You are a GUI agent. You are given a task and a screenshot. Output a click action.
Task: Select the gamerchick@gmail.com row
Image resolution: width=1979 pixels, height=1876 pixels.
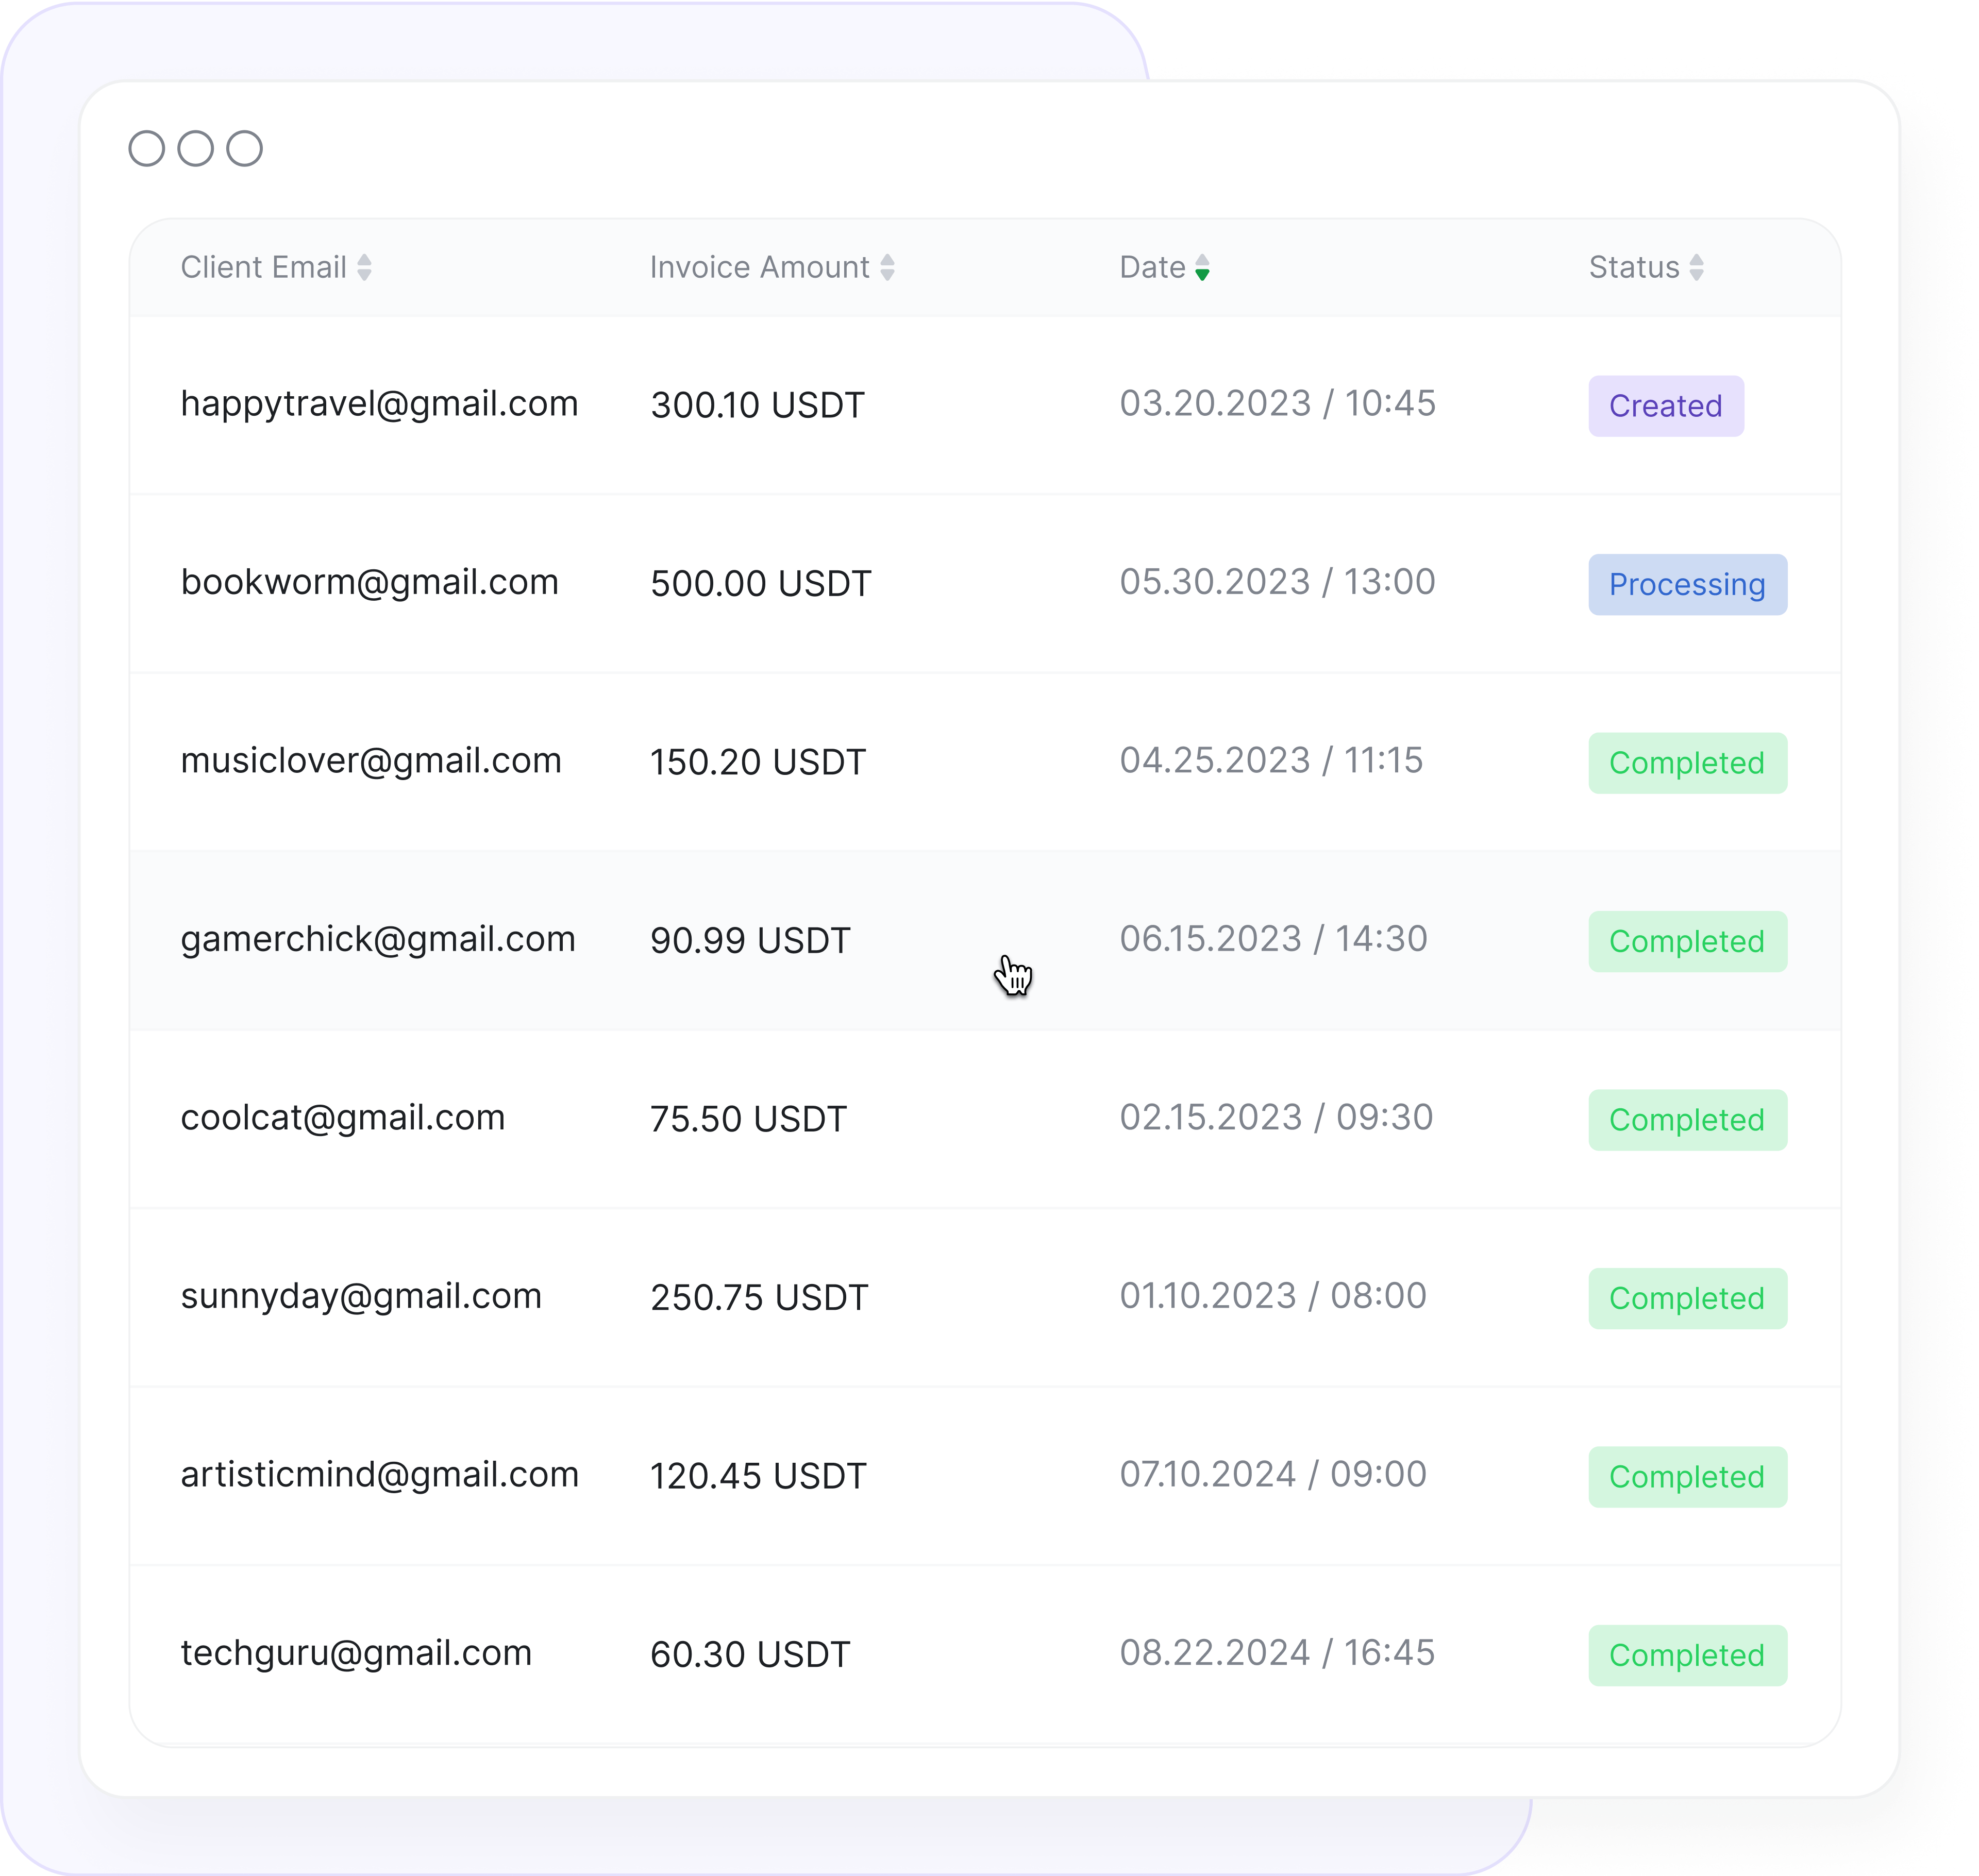coord(377,939)
